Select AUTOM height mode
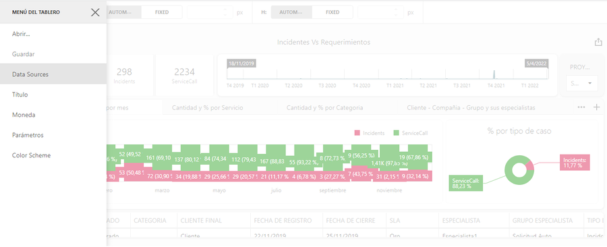The width and height of the screenshot is (607, 247). point(291,12)
